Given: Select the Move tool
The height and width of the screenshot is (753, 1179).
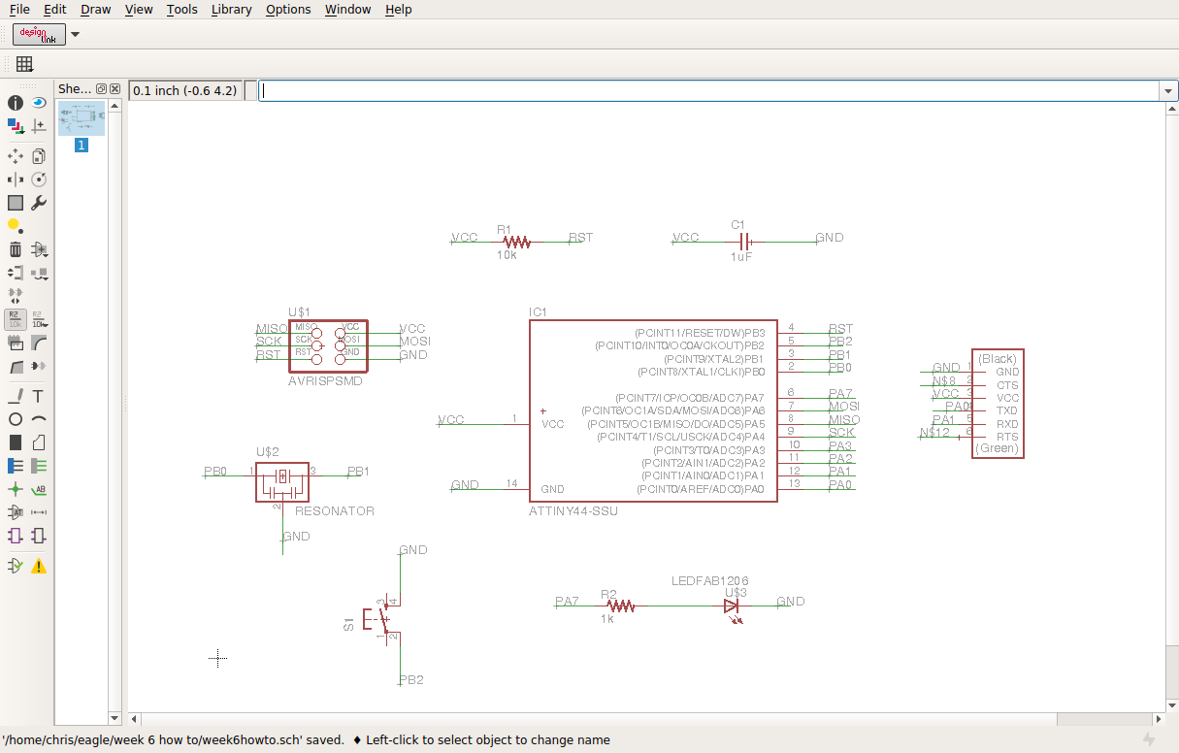Looking at the screenshot, I should [16, 155].
